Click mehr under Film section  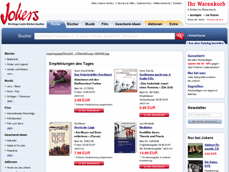[x=11, y=128]
